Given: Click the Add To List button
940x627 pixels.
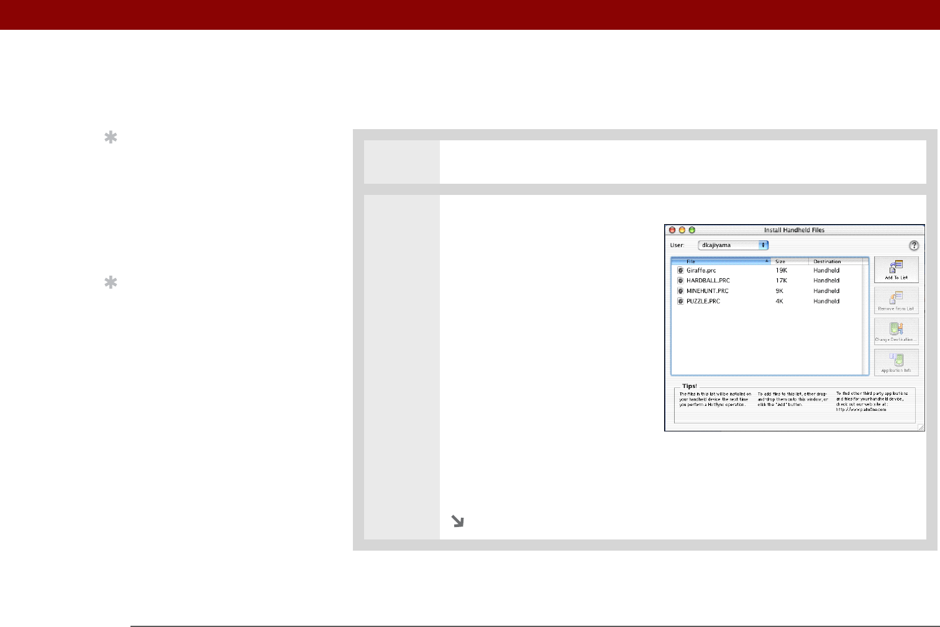Looking at the screenshot, I should 896,269.
